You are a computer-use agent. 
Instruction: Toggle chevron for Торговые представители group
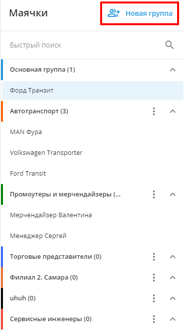pos(173,257)
